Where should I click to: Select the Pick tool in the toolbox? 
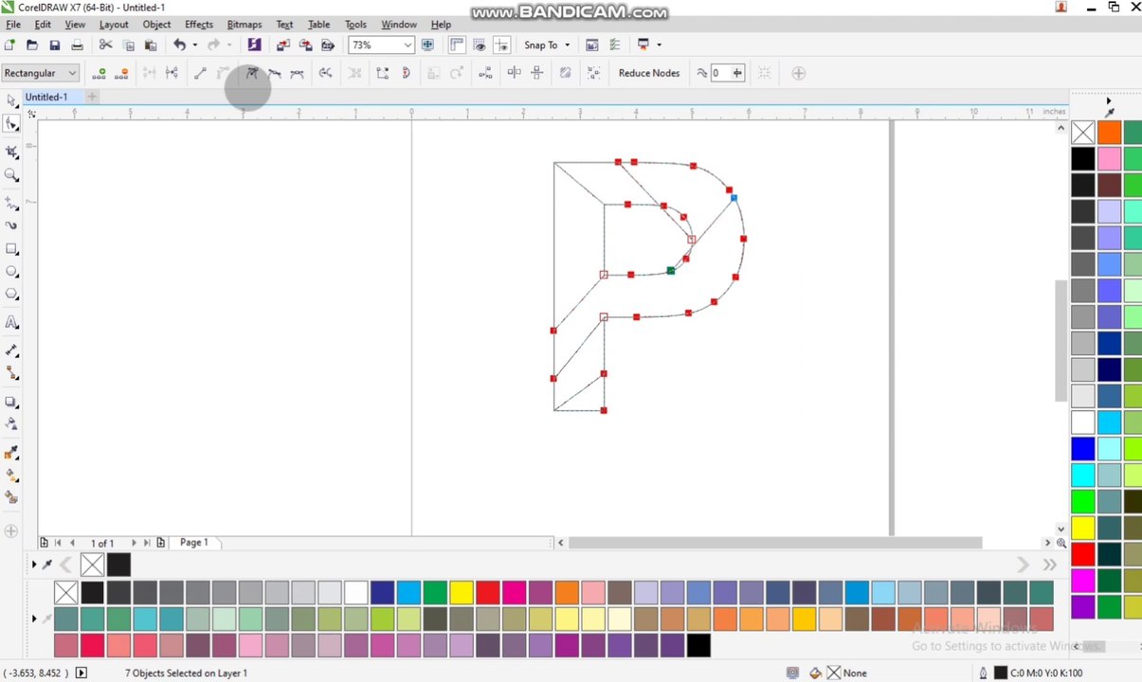point(11,101)
